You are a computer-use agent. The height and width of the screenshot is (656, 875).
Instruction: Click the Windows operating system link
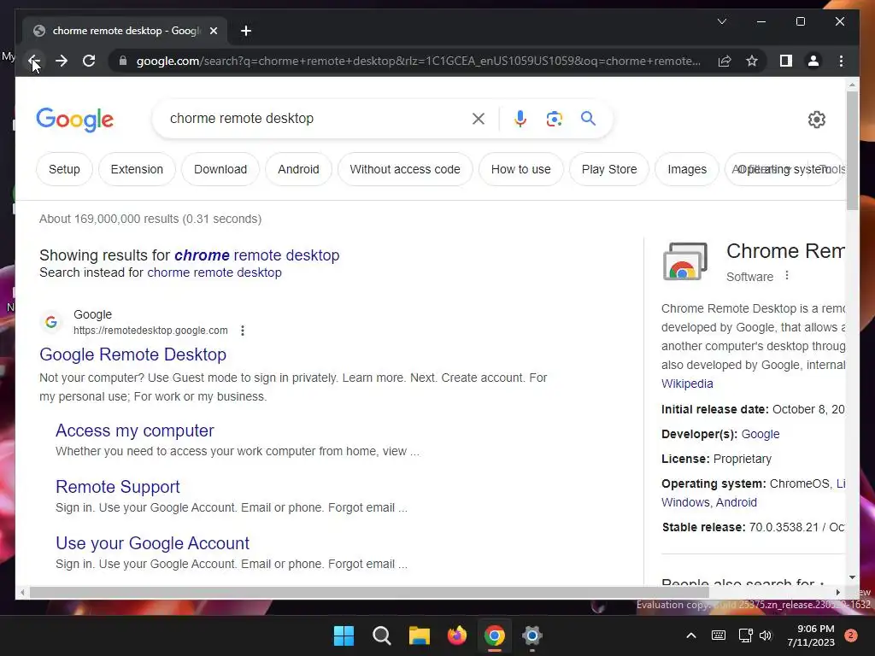click(685, 502)
